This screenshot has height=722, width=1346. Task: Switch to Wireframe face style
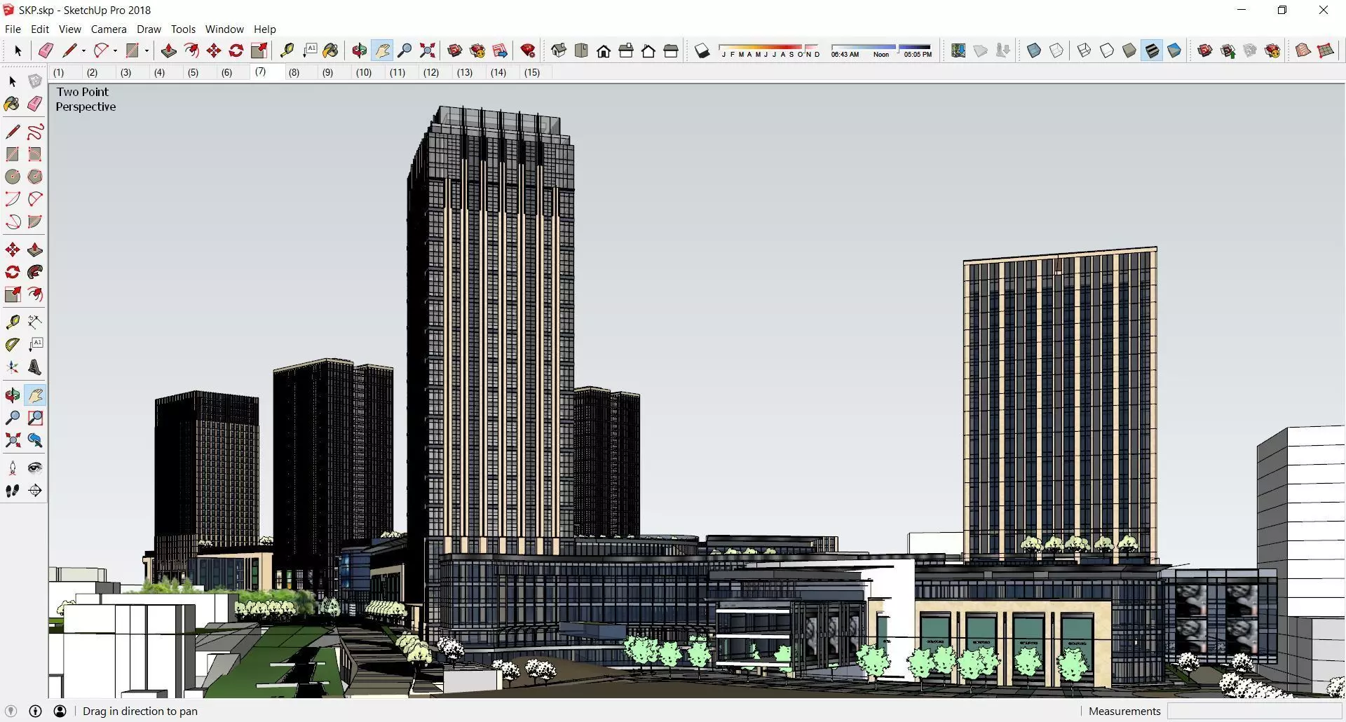click(x=1085, y=50)
